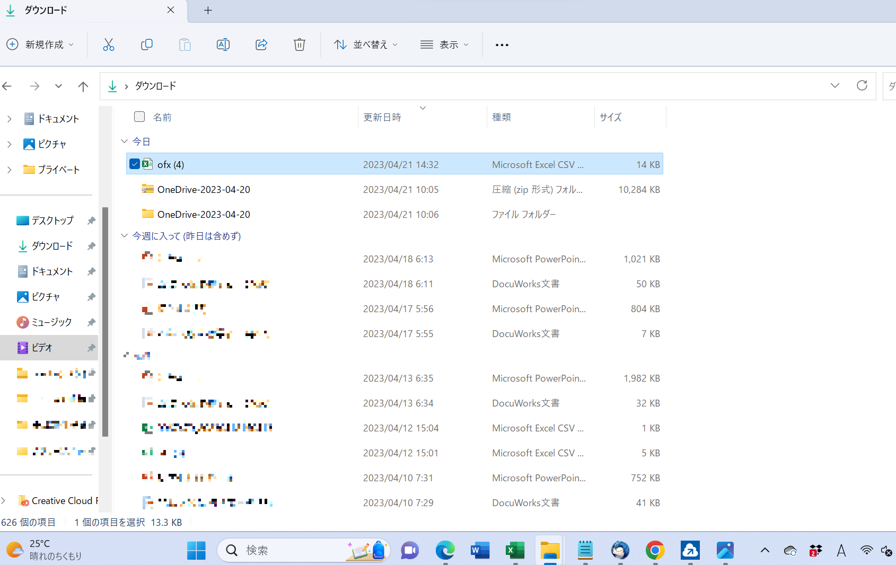The image size is (896, 565).
Task: Sort by 更新日時 column header
Action: (382, 117)
